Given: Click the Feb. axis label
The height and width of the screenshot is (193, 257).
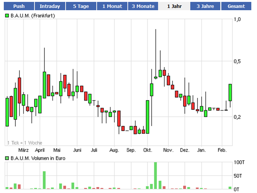Looking at the screenshot, I should click(x=222, y=150).
